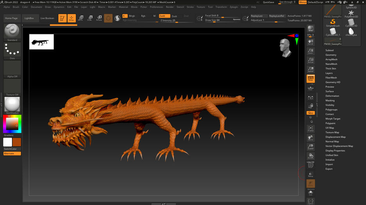The height and width of the screenshot is (205, 366).
Task: Enable Zadd mode
Action: [164, 16]
